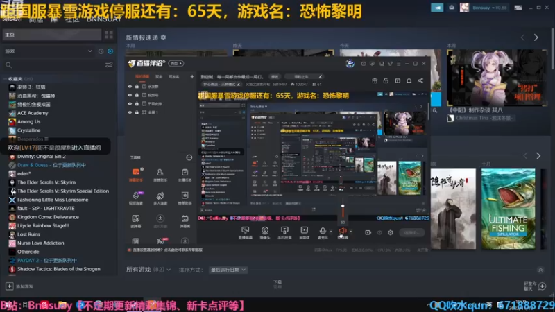The image size is (555, 312).
Task: Open the 视频连麦 tool icon
Action: point(136,198)
